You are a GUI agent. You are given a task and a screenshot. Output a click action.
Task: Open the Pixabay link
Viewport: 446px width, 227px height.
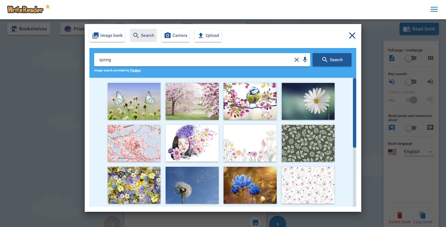coord(135,70)
